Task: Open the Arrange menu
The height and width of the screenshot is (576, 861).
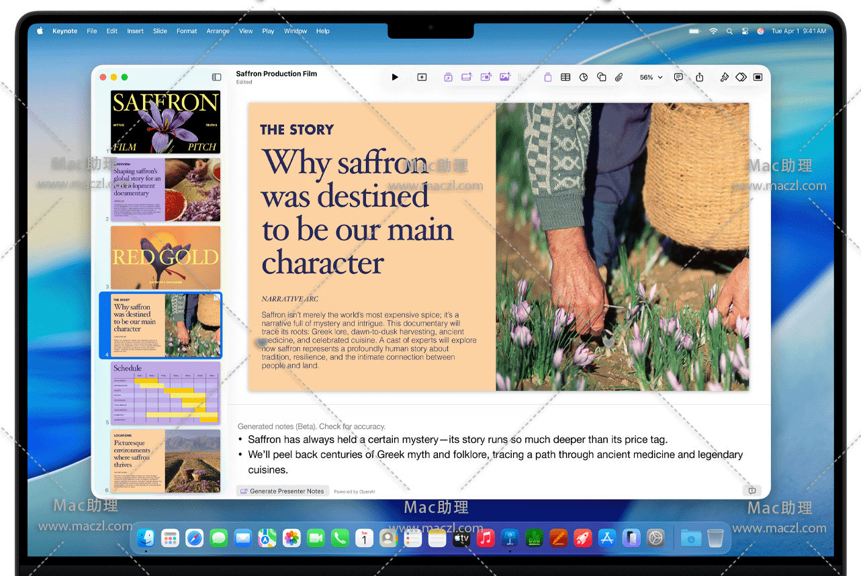Action: point(218,31)
